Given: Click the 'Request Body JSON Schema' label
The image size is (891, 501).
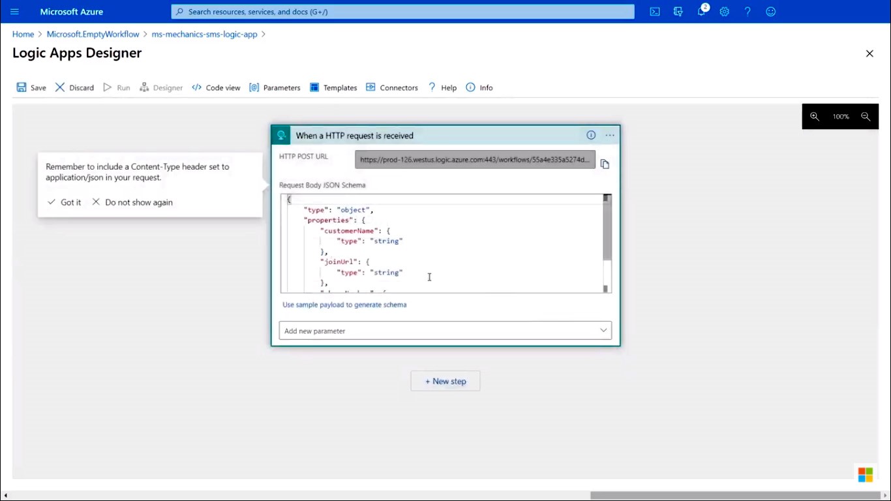Looking at the screenshot, I should 322,185.
